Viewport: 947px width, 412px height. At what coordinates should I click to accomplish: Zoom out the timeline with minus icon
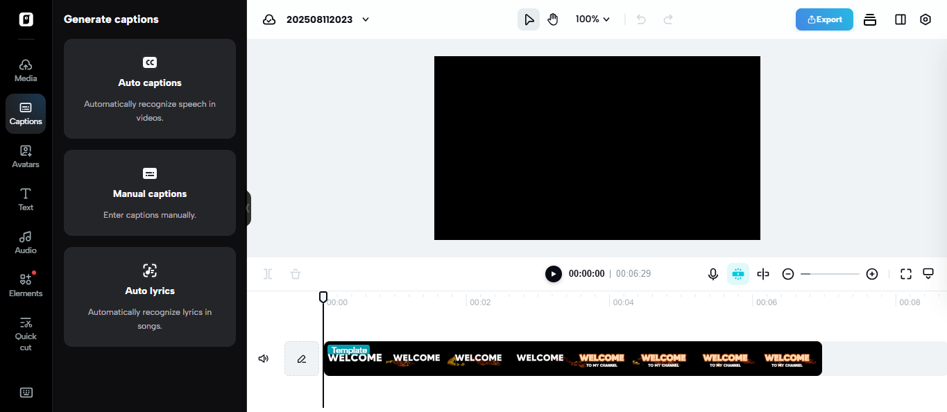[788, 274]
